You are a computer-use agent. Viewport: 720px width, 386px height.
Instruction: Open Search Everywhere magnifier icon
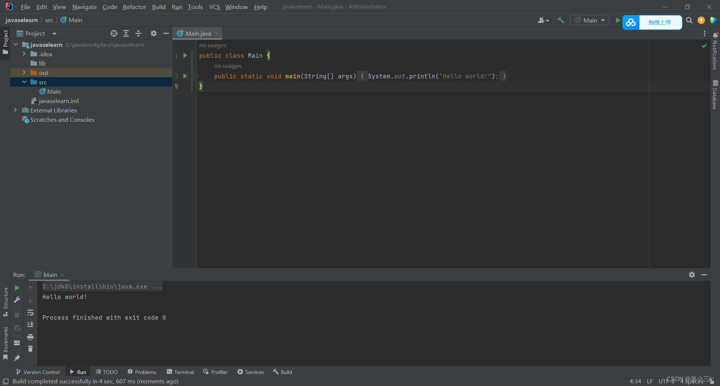(x=689, y=20)
